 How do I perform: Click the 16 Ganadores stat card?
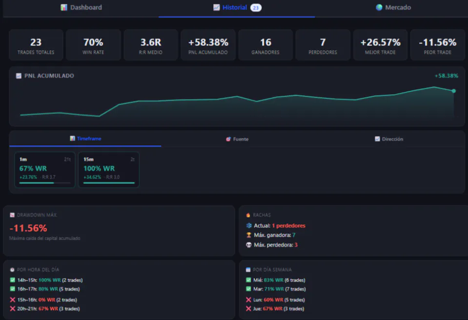click(265, 45)
